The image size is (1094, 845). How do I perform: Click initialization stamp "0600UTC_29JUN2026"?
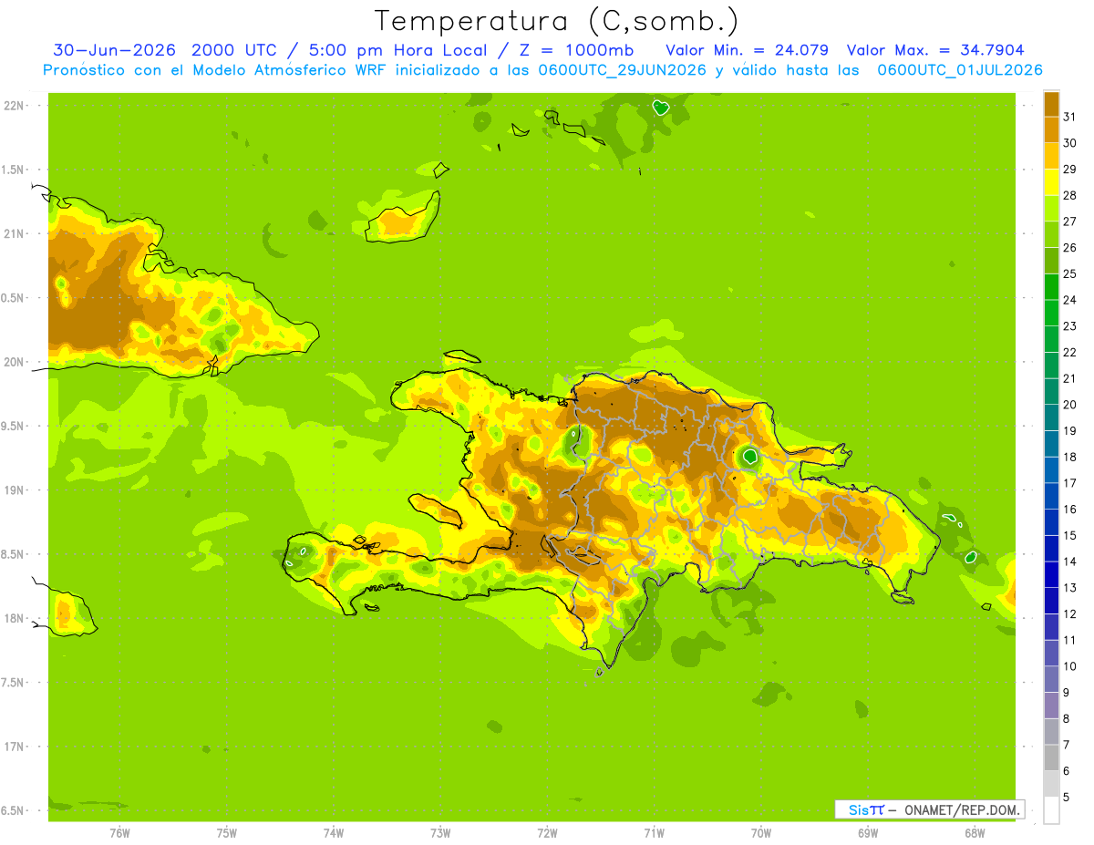tap(623, 70)
